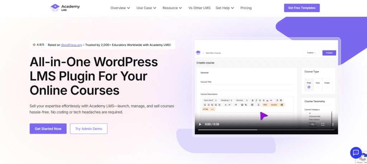This screenshot has width=367, height=164.
Task: Select the Paid course type
Action: [318, 87]
